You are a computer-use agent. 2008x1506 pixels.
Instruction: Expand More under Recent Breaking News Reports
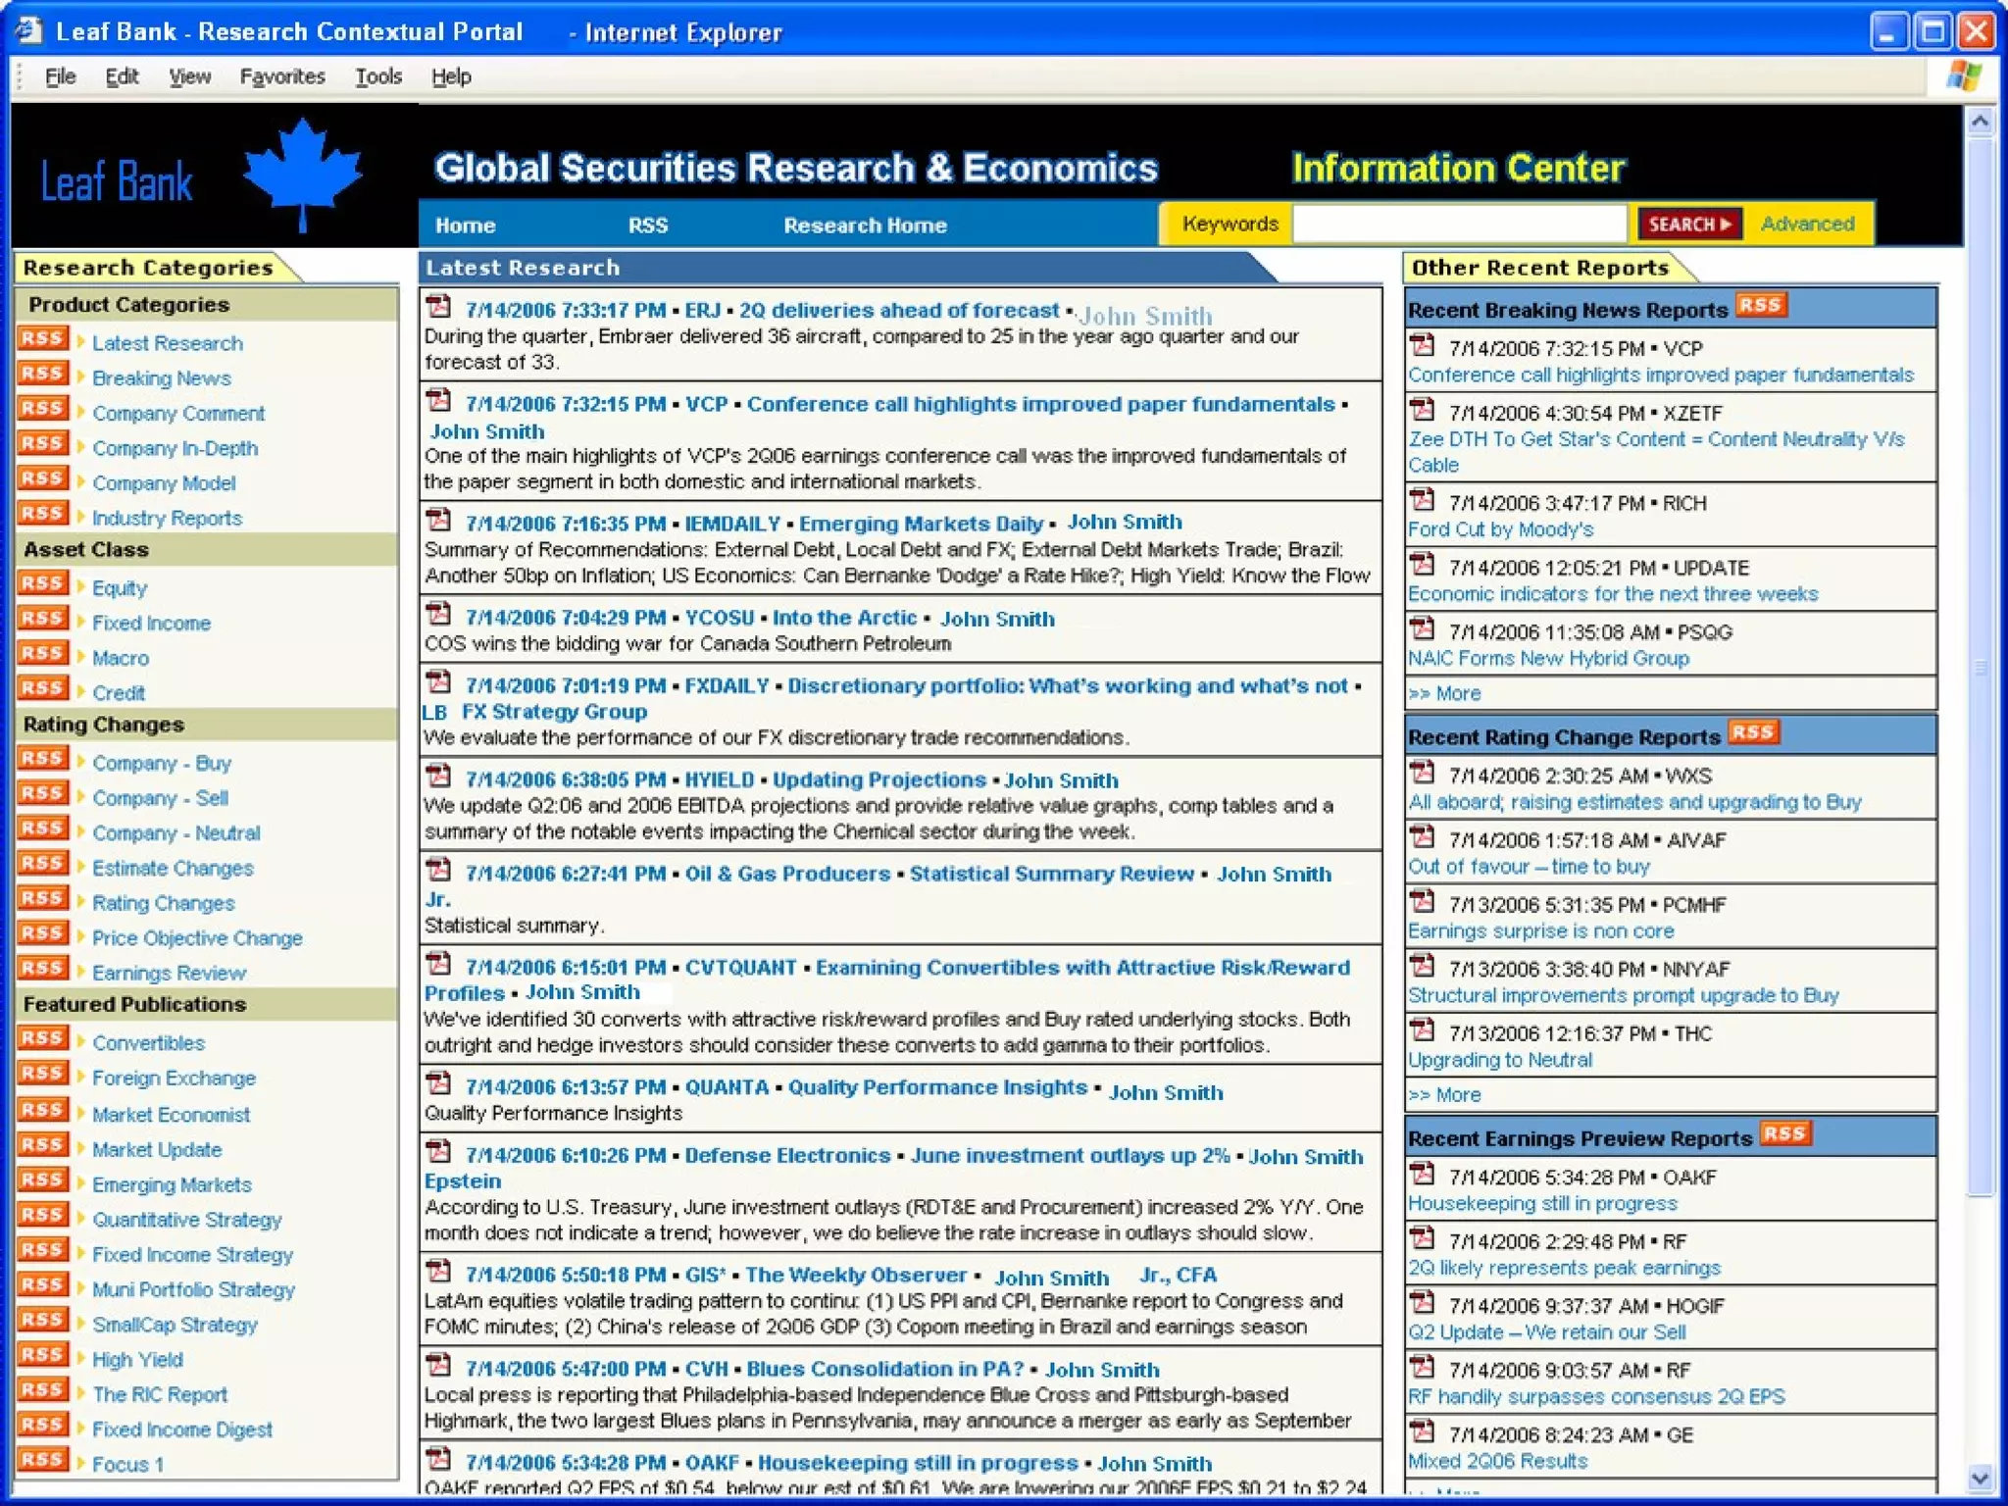click(x=1444, y=693)
